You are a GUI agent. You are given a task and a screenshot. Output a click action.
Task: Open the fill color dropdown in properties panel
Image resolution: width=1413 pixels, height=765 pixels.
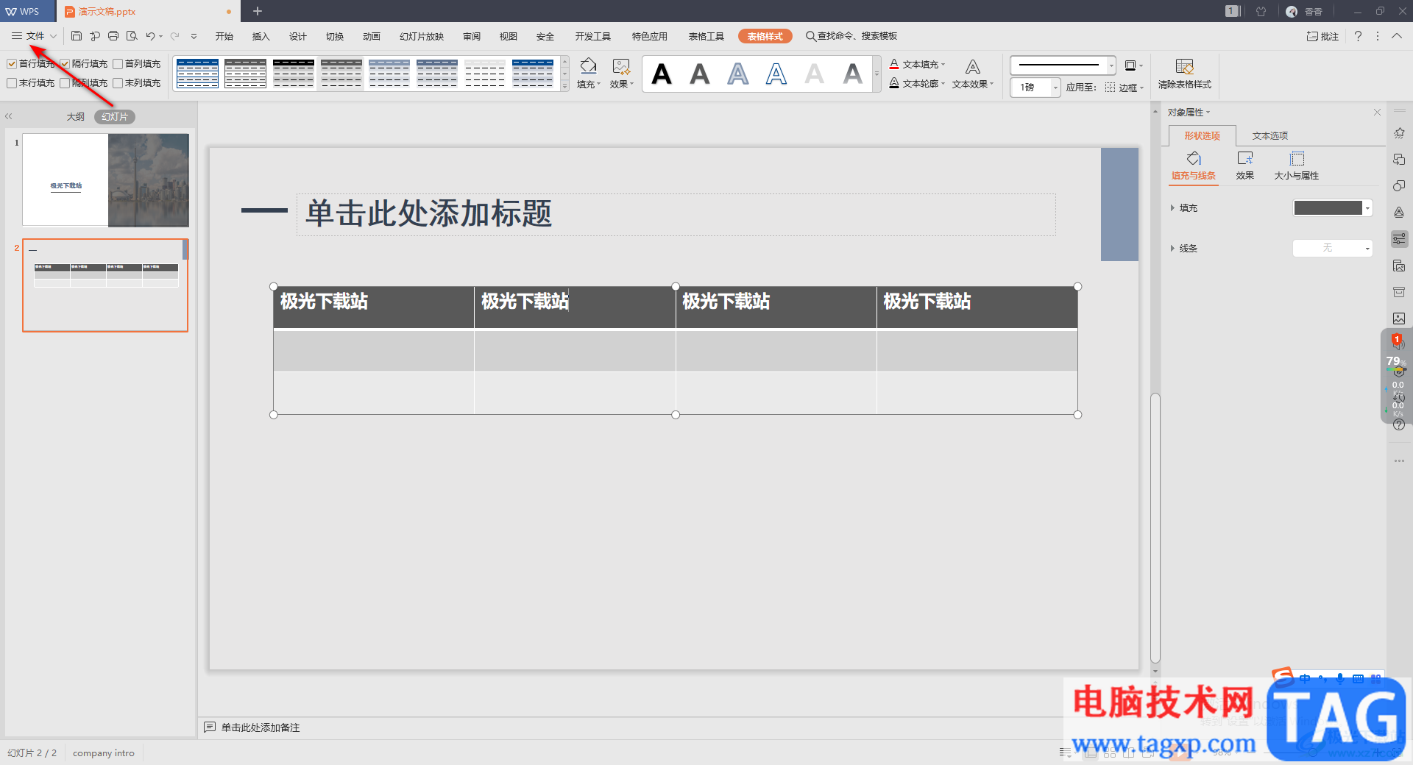pyautogui.click(x=1333, y=208)
